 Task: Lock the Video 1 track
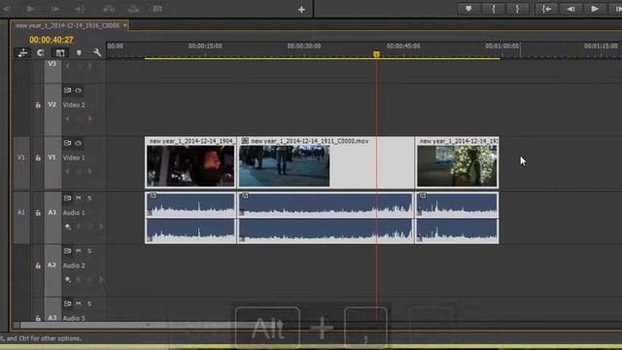38,157
